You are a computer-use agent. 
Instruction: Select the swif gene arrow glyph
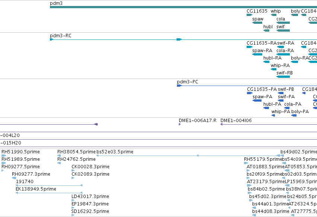tap(283, 31)
